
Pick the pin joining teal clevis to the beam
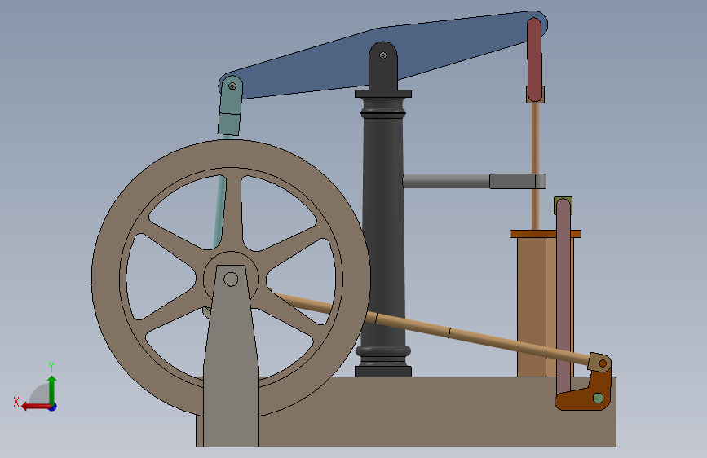point(232,86)
